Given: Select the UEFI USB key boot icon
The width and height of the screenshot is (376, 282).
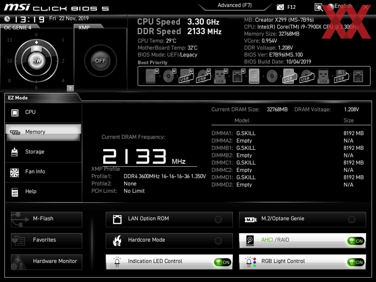Looking at the screenshot, I should pos(221,76).
